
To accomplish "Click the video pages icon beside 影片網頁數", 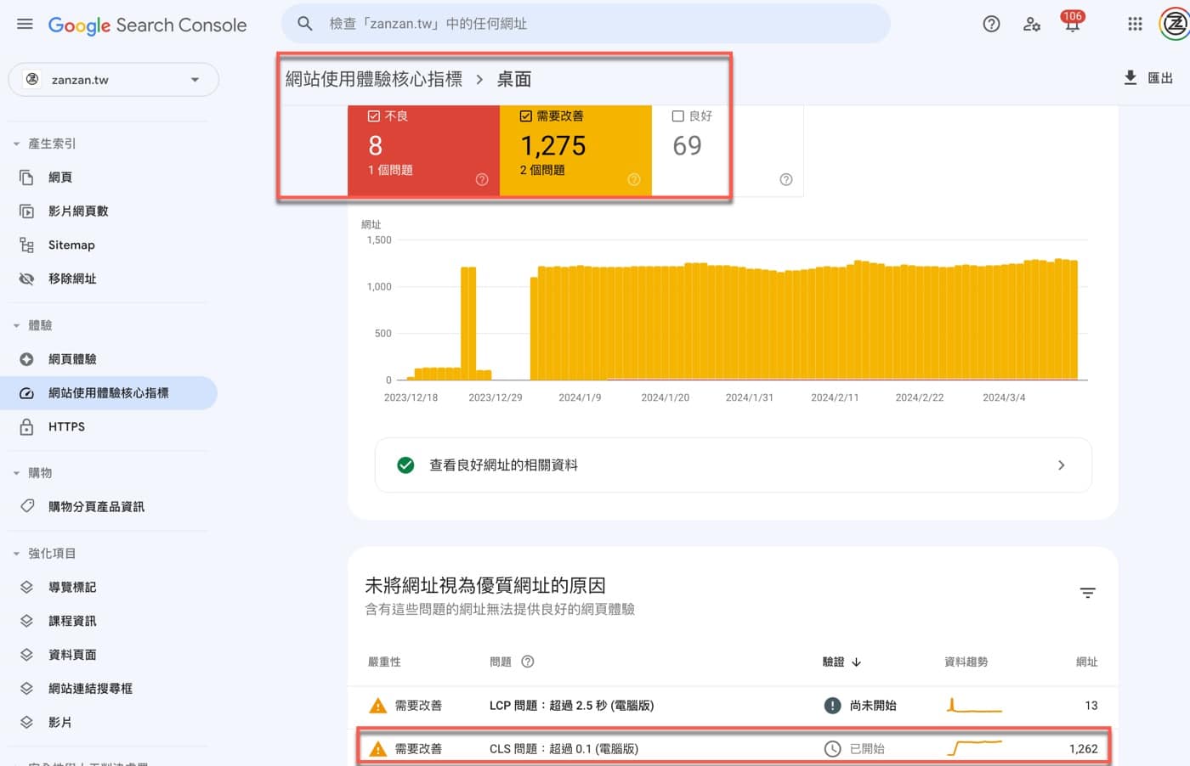I will pos(26,211).
